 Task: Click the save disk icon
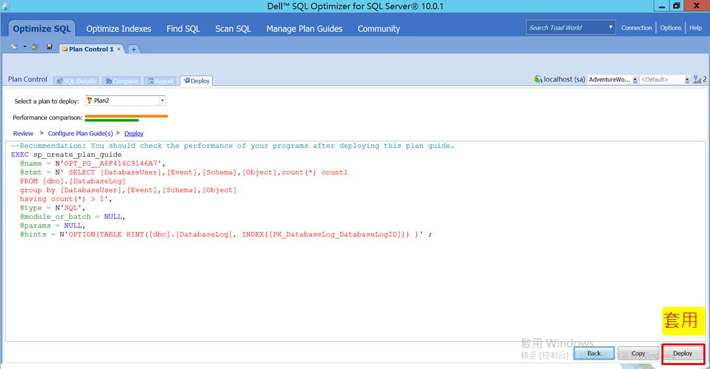[49, 47]
